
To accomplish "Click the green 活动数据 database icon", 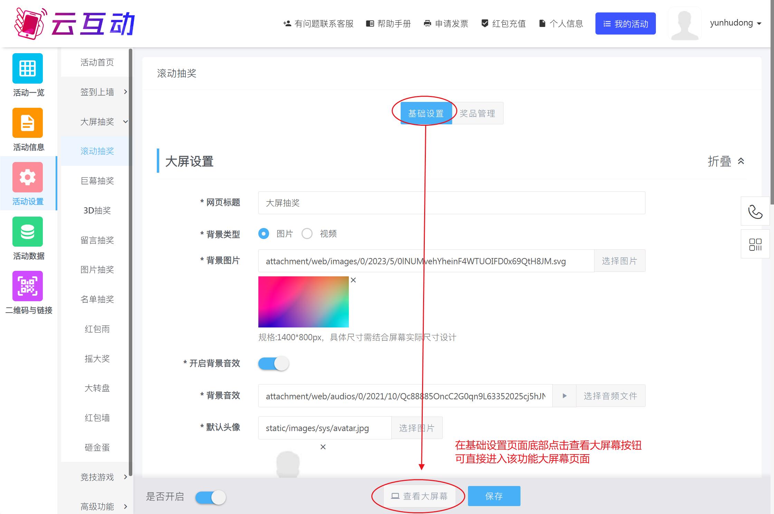I will [28, 232].
